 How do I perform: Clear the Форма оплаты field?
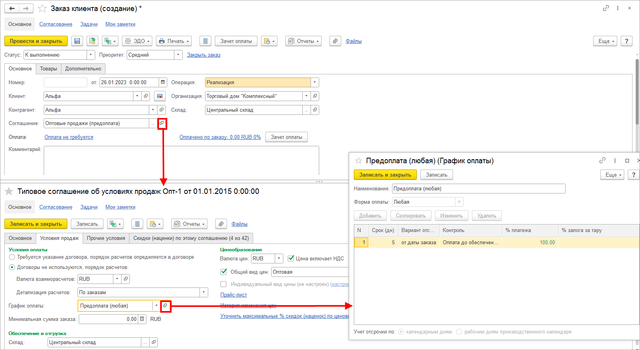(x=459, y=202)
